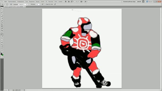Select the Crop tool
This screenshot has height=91, width=162.
[x=2, y=17]
